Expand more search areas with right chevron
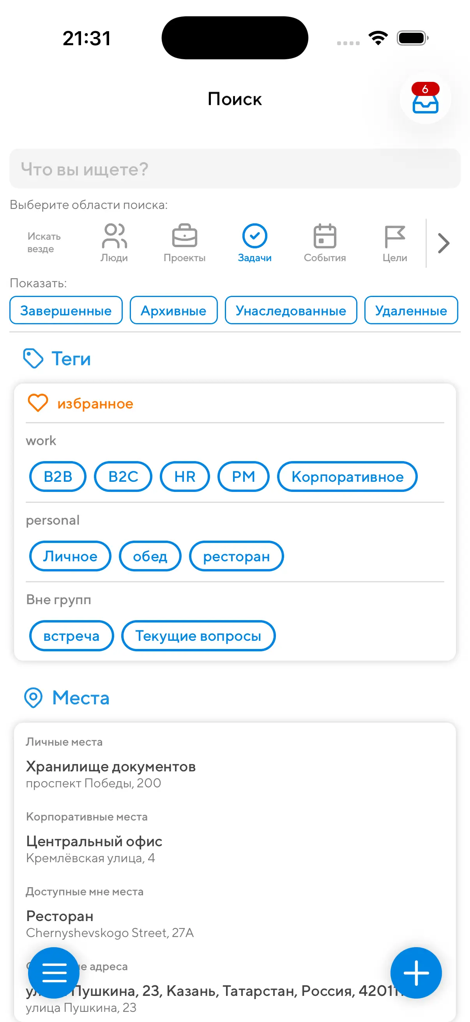The width and height of the screenshot is (470, 1022). pos(443,243)
